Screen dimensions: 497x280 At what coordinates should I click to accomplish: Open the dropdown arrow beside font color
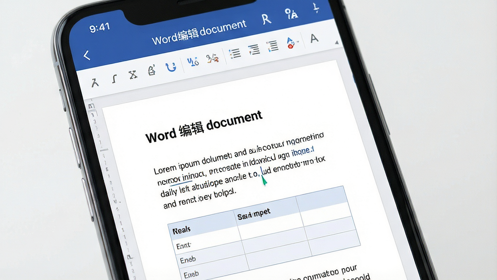coord(298,42)
